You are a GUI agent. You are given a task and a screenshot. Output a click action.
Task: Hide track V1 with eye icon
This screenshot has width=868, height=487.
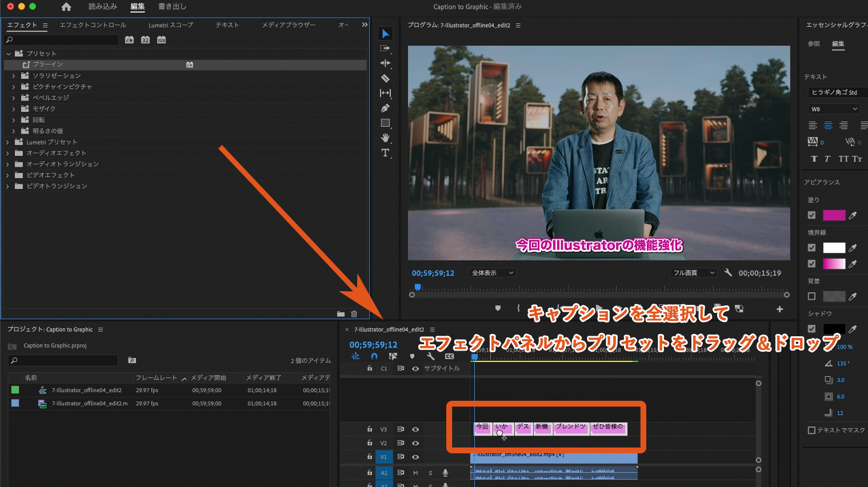tap(415, 457)
